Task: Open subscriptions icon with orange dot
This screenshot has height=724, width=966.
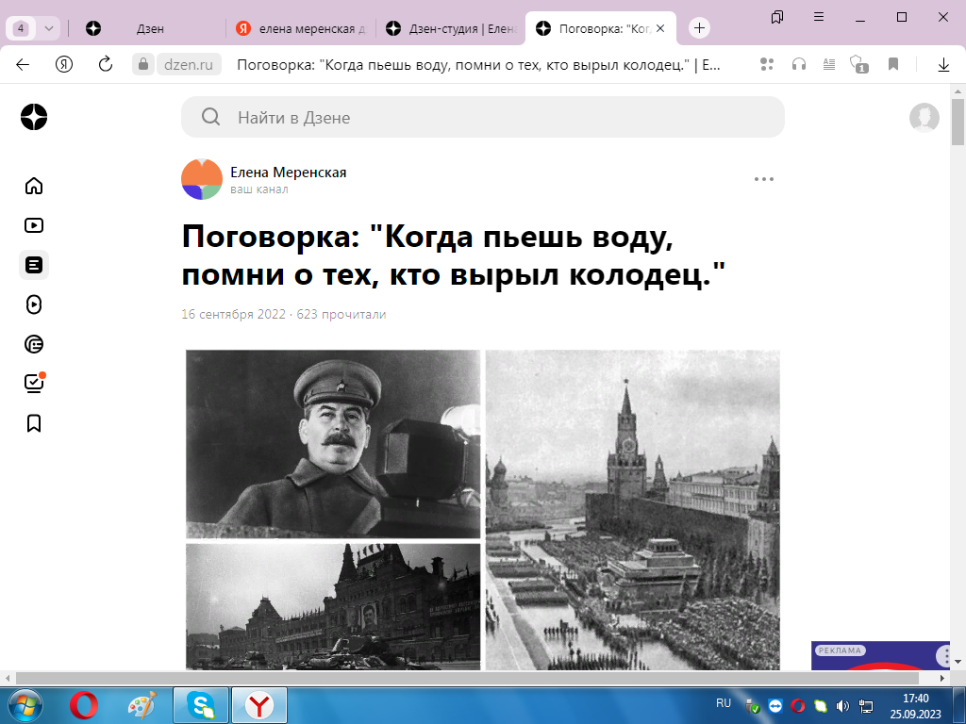Action: 35,383
